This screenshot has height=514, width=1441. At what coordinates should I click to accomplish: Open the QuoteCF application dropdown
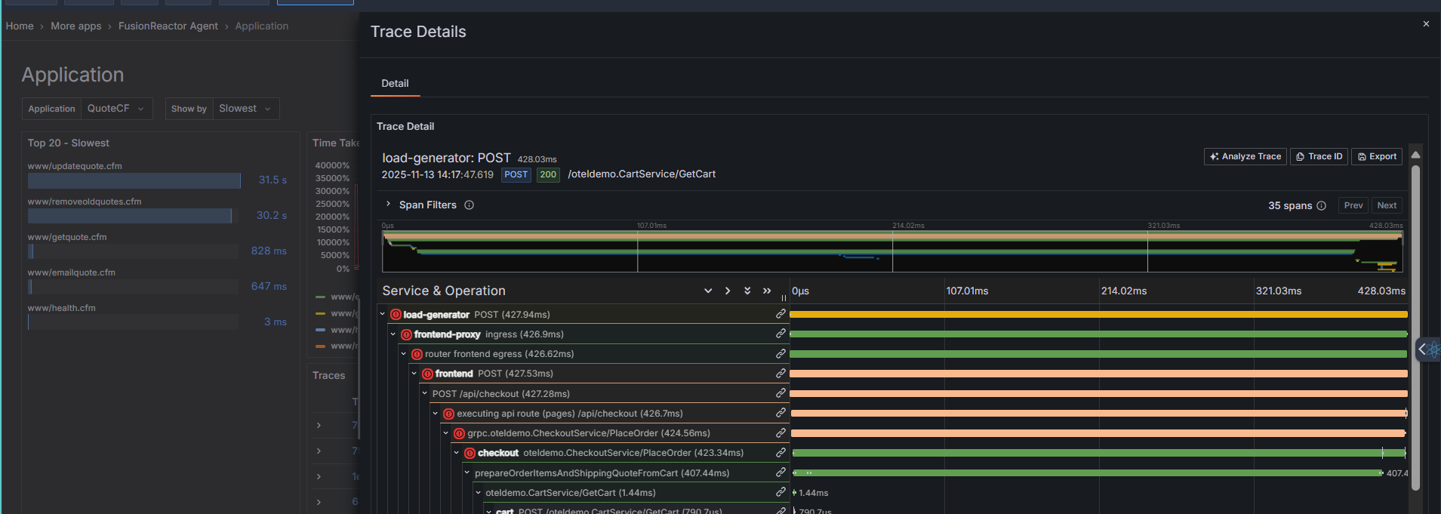pyautogui.click(x=116, y=109)
